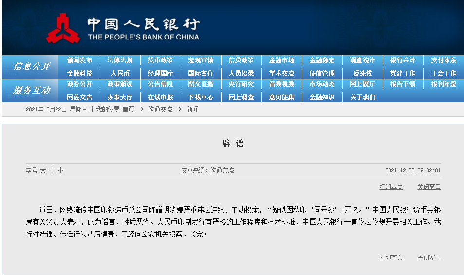Select 音频视频 in the navigation
464x275 pixels.
(x=281, y=84)
